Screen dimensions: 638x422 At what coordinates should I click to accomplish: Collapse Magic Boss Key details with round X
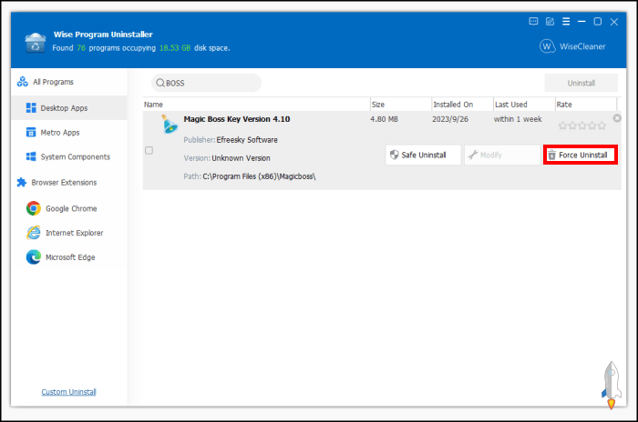[617, 118]
